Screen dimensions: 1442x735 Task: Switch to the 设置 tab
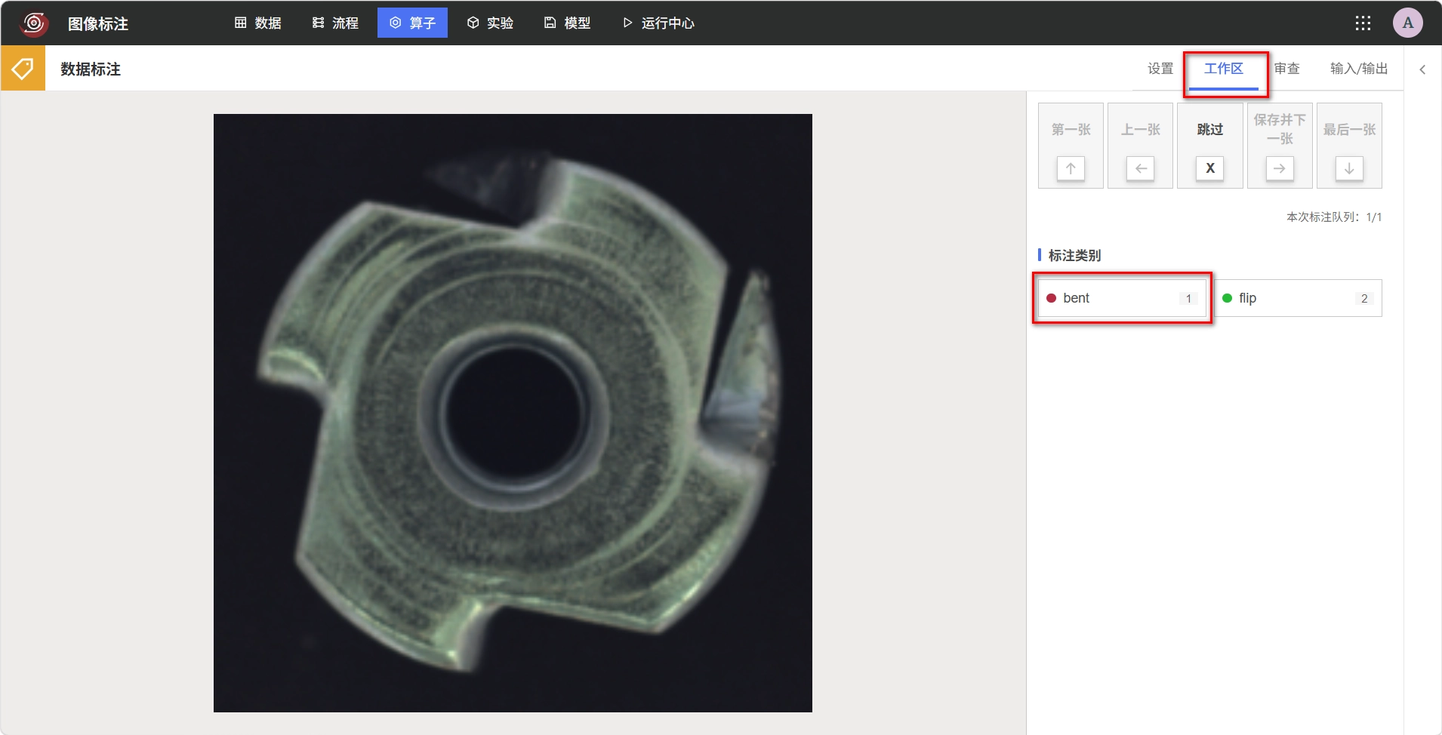[x=1160, y=69]
